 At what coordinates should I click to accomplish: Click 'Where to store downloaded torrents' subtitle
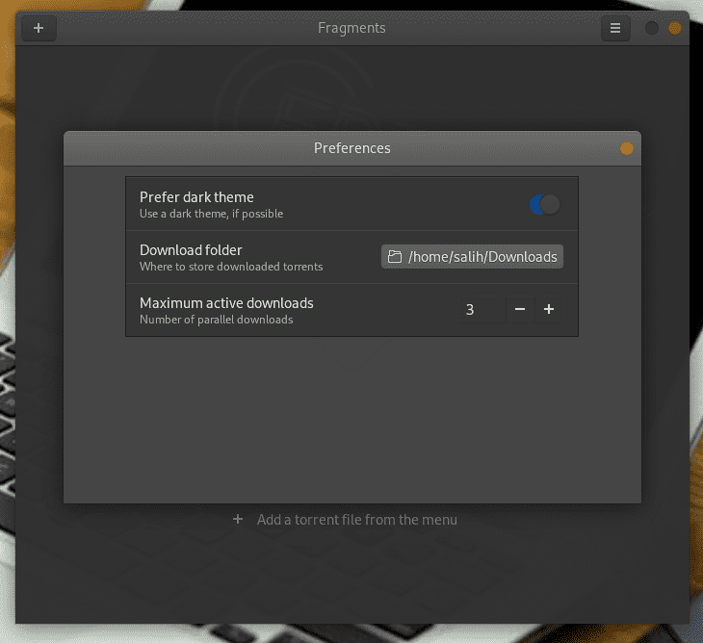tap(231, 267)
